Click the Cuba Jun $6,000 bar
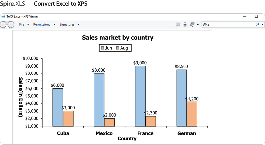This screenshot has width=265, height=145. pos(58,107)
